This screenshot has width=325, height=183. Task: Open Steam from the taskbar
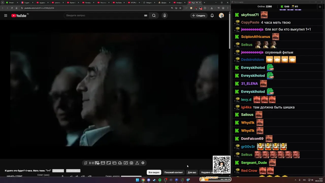(154, 180)
